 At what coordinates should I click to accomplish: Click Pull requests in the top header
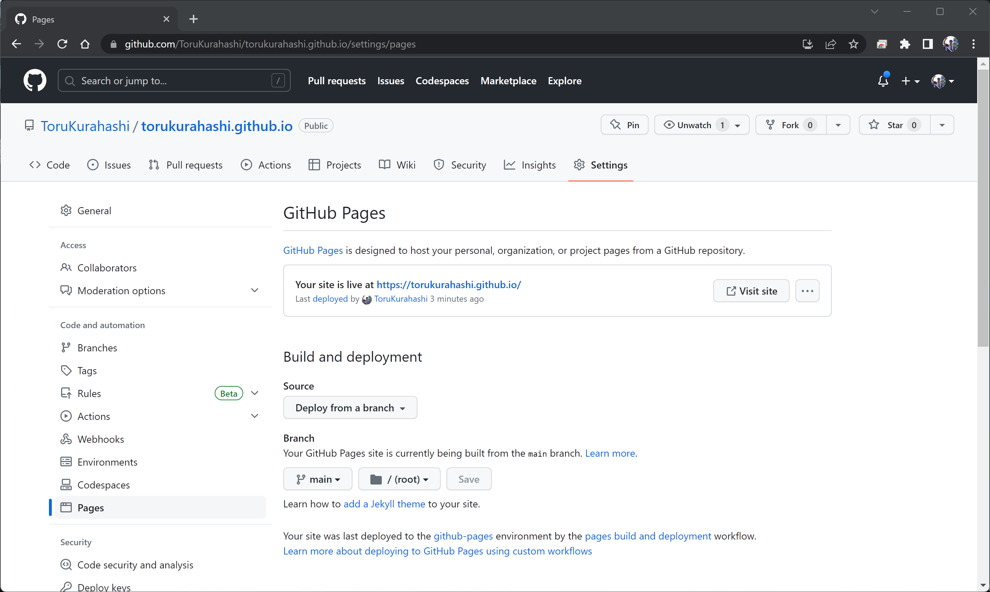pos(337,81)
